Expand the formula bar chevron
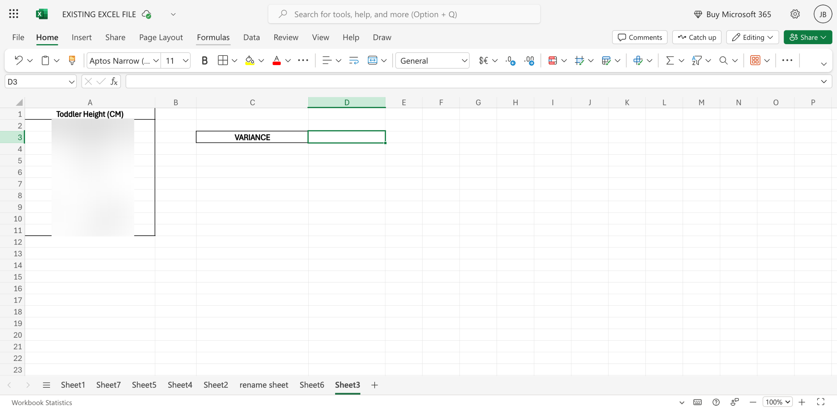 point(824,82)
